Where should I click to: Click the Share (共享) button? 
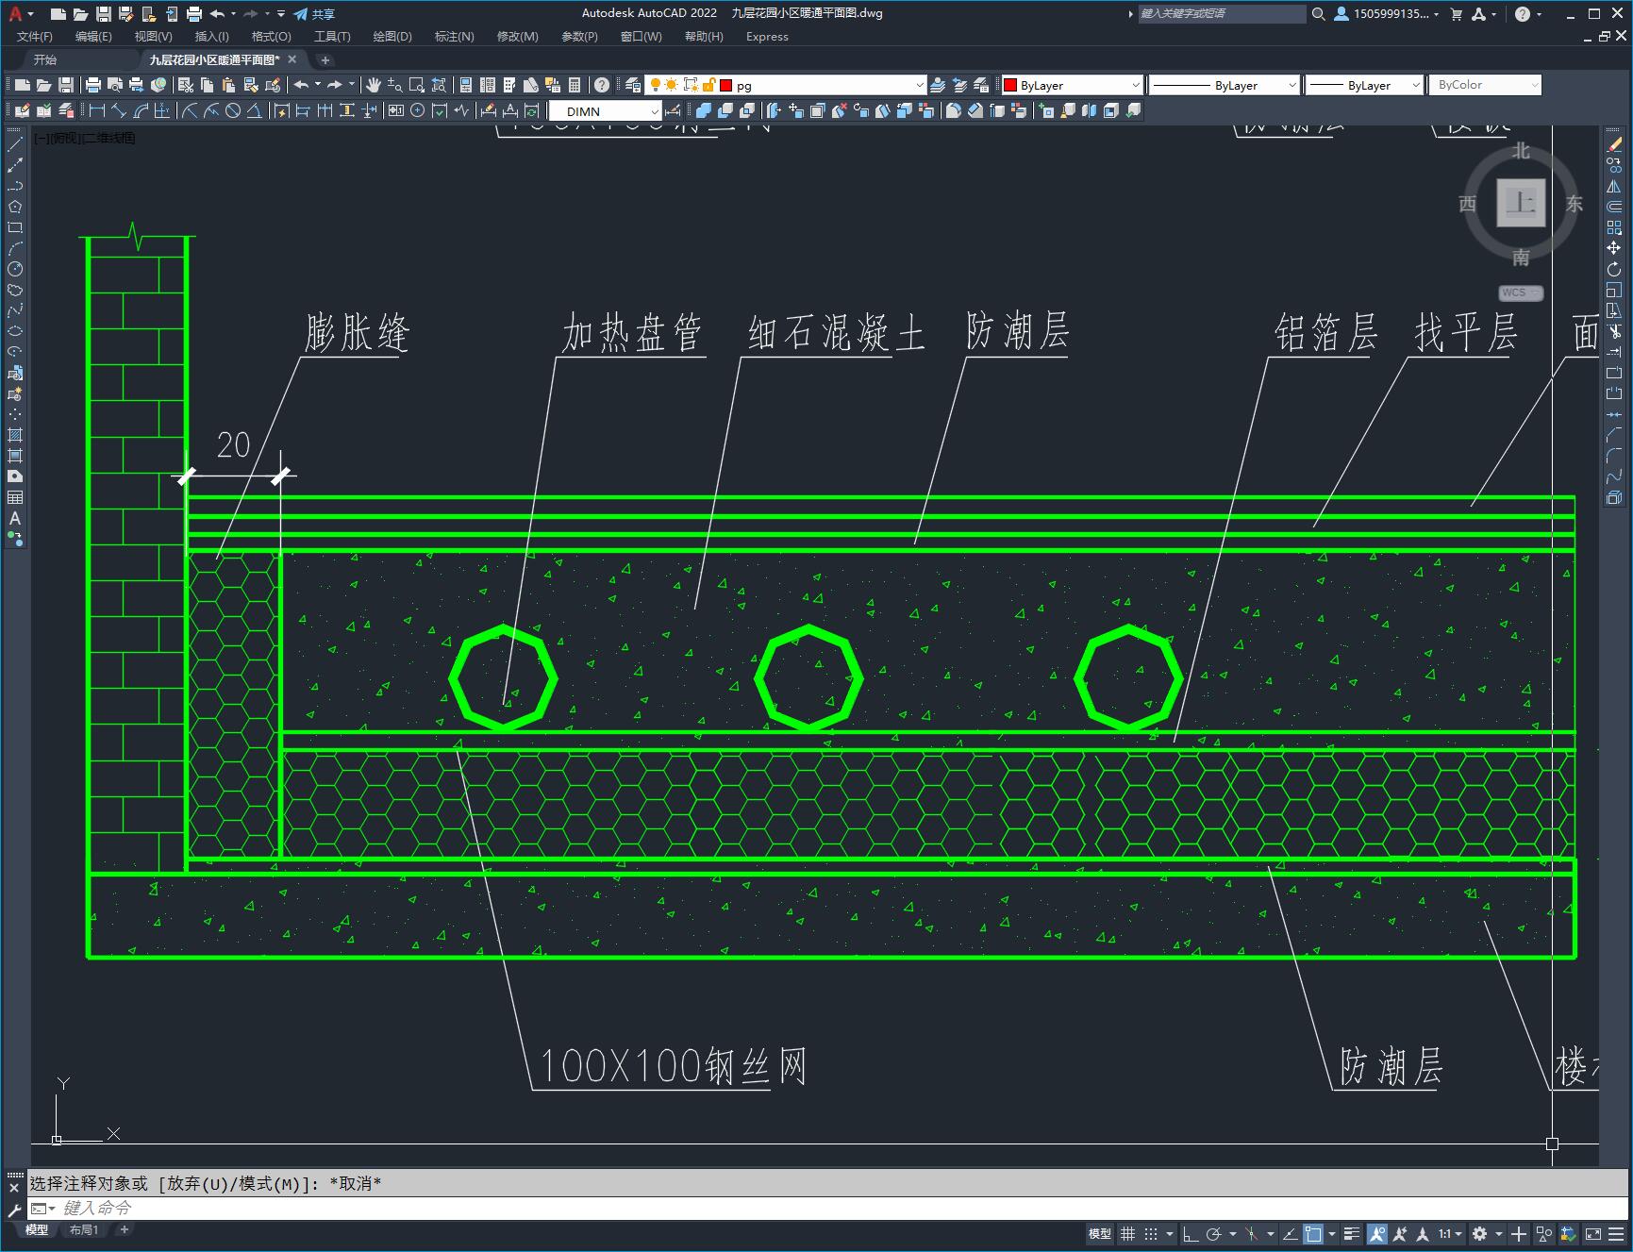(313, 14)
